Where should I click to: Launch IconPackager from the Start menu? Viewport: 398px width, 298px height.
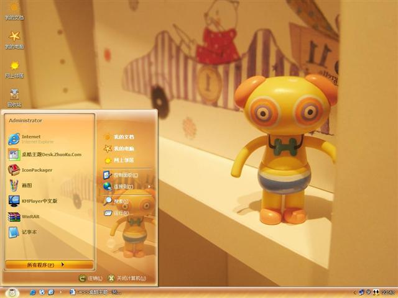point(30,170)
